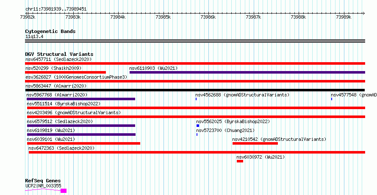The image size is (377, 195).
Task: Click the small blue nsv5723700 marker
Action: (197, 135)
